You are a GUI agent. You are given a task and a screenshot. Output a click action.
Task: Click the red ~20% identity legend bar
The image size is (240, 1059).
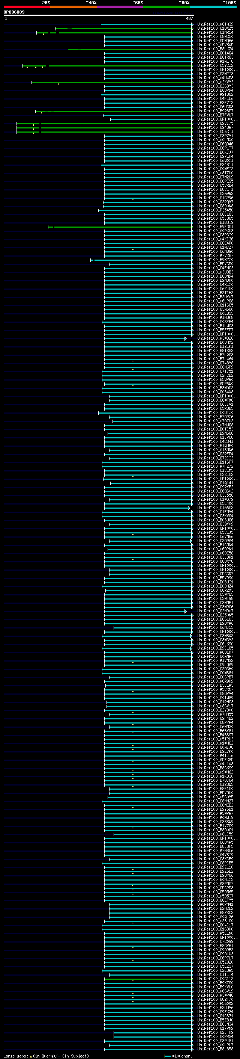[x=27, y=7]
